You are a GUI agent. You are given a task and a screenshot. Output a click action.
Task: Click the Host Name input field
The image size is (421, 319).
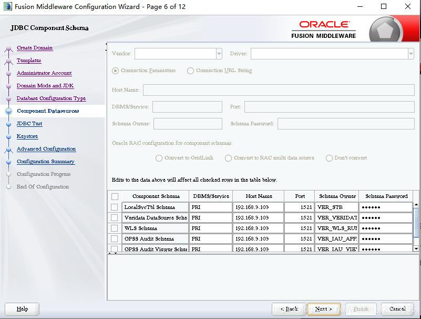coord(279,90)
